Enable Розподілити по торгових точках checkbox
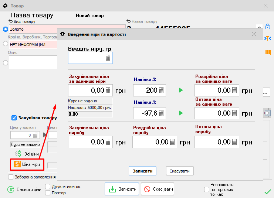Image resolution: width=274 pixels, height=198 pixels. (x=207, y=190)
